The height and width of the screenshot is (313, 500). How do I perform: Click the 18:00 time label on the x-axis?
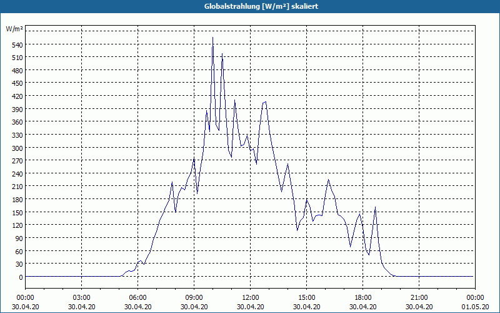363,298
